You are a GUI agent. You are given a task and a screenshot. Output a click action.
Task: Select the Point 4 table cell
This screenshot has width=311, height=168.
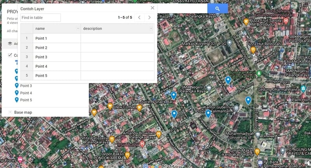pyautogui.click(x=57, y=66)
